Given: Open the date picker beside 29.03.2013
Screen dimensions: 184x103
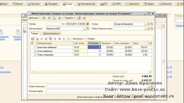Looking at the screenshot, I should coord(87,24).
